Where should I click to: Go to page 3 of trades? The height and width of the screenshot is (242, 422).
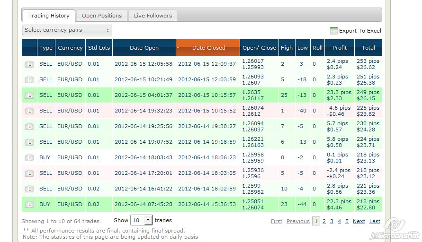(332, 221)
